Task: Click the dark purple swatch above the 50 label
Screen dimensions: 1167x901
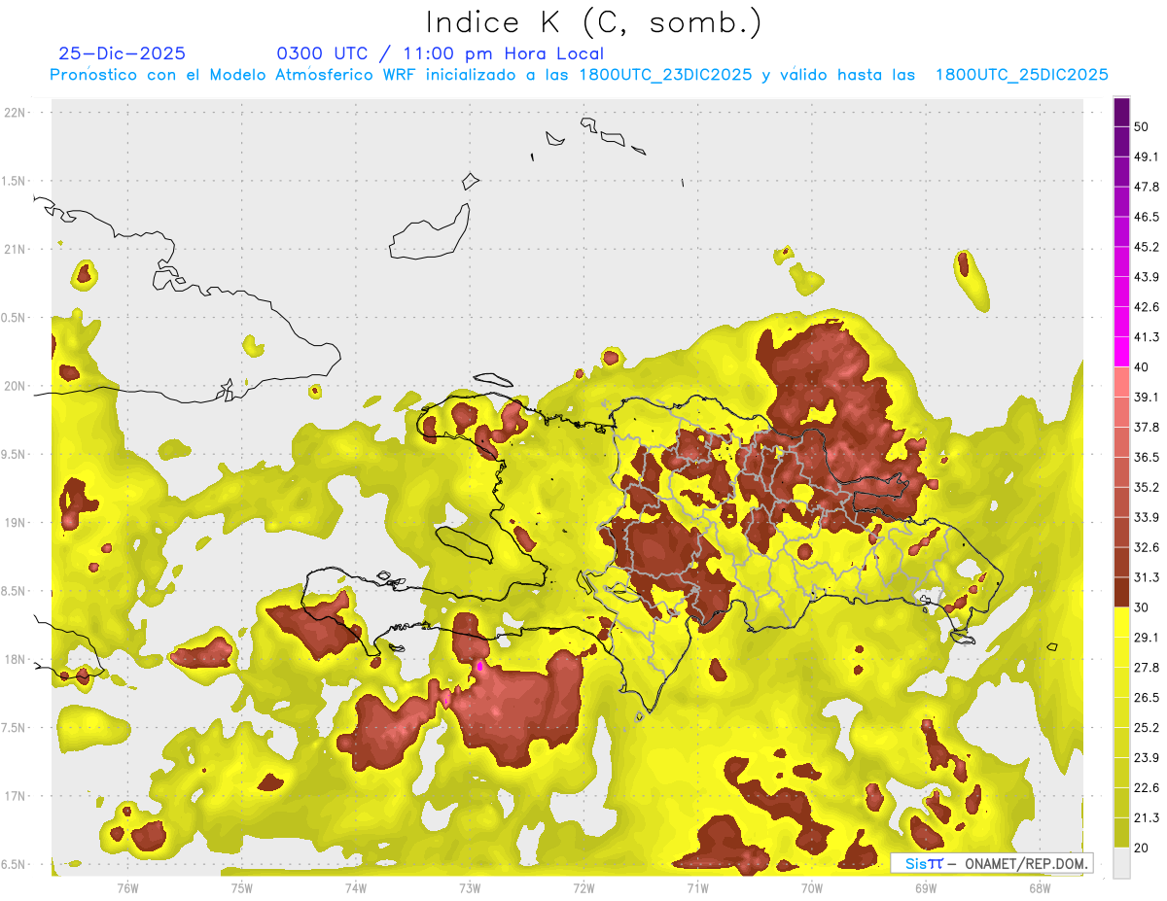Action: [1121, 112]
